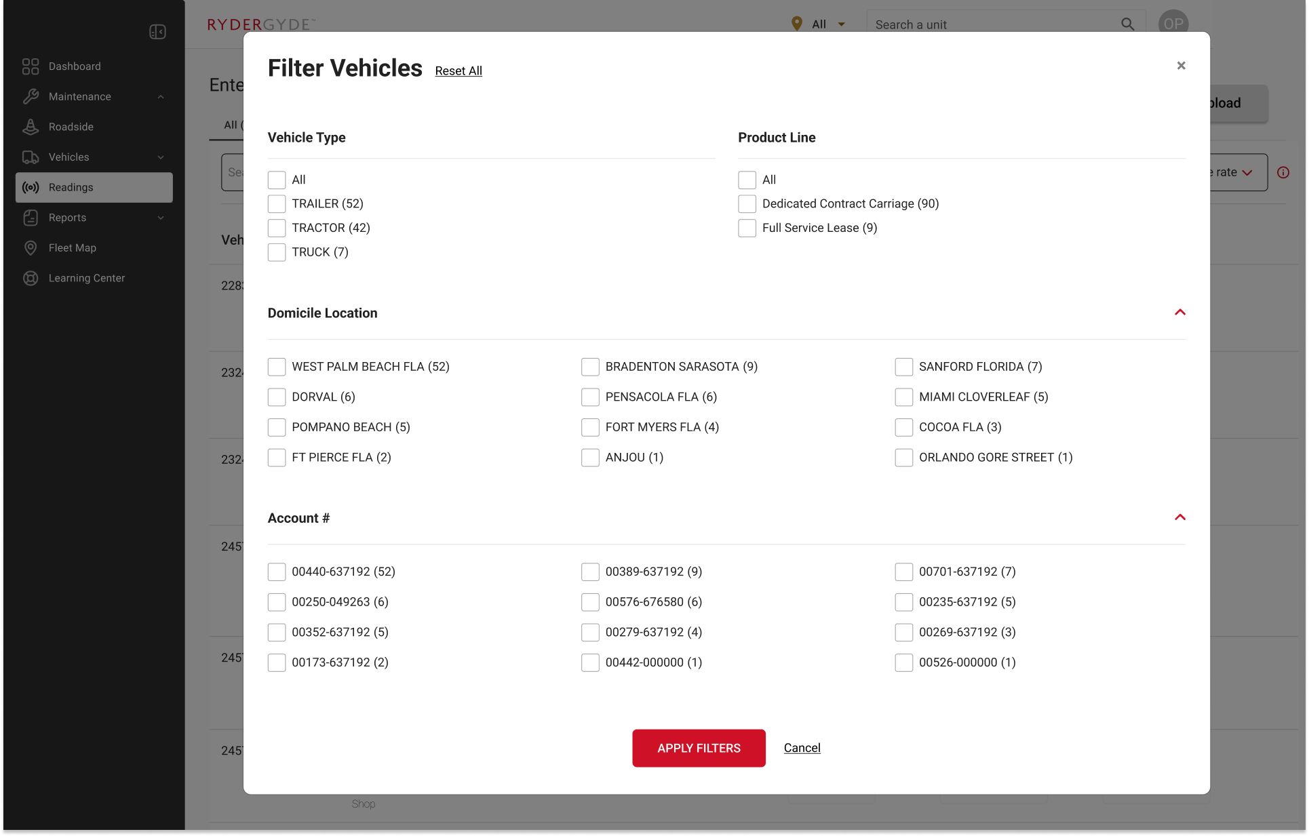Open the All location dropdown in header

(820, 24)
